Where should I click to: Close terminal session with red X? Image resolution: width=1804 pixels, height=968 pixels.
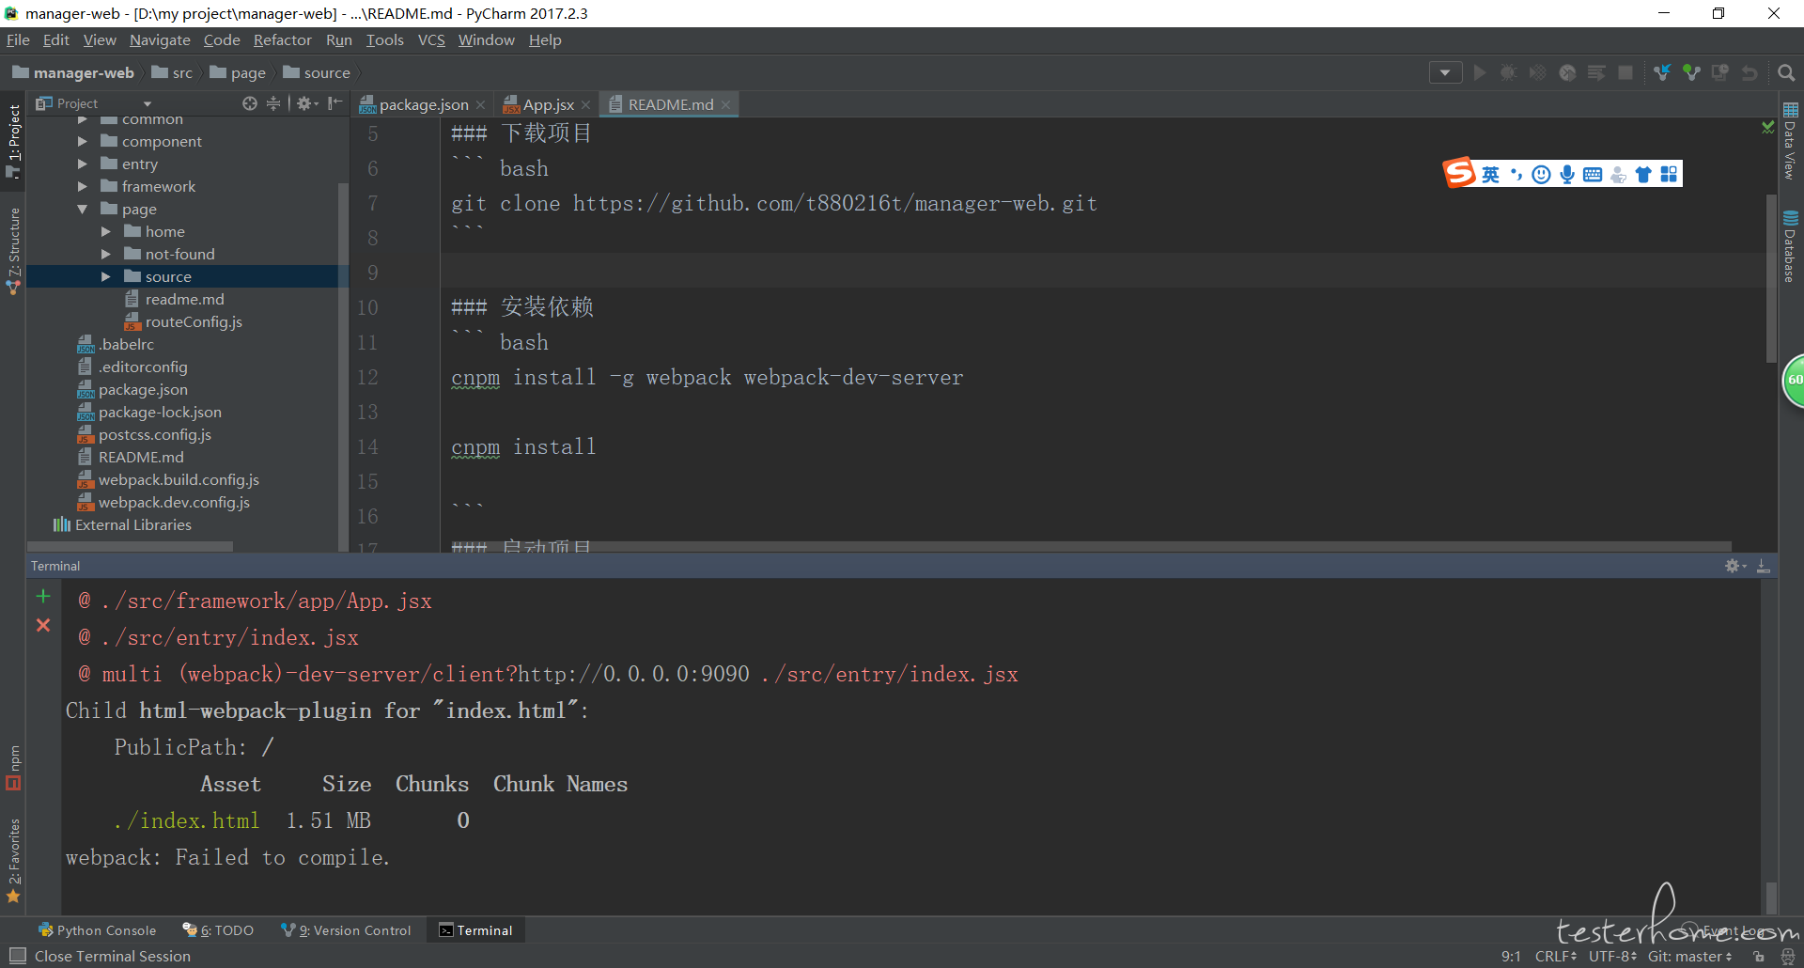43,625
